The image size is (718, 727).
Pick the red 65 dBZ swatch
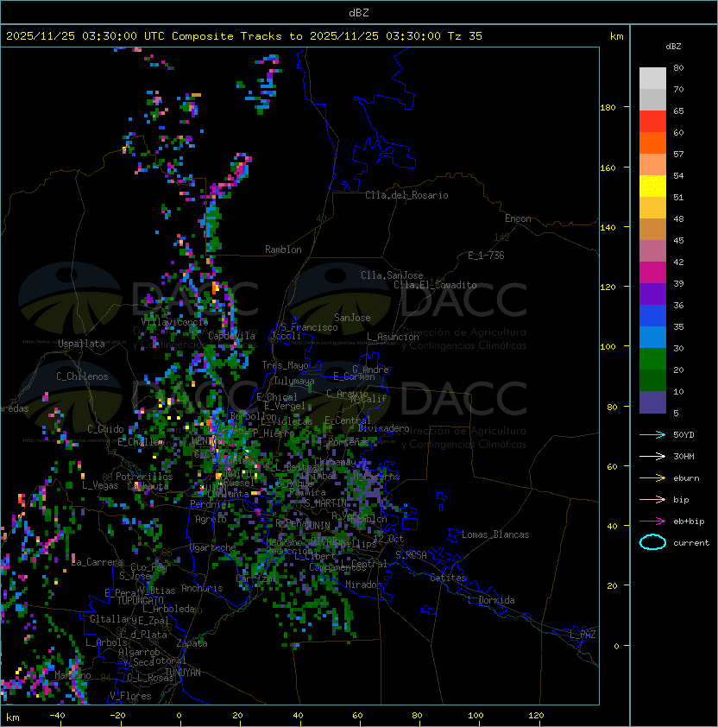[652, 122]
